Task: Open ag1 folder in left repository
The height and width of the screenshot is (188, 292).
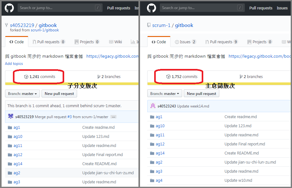Action: pyautogui.click(x=17, y=128)
